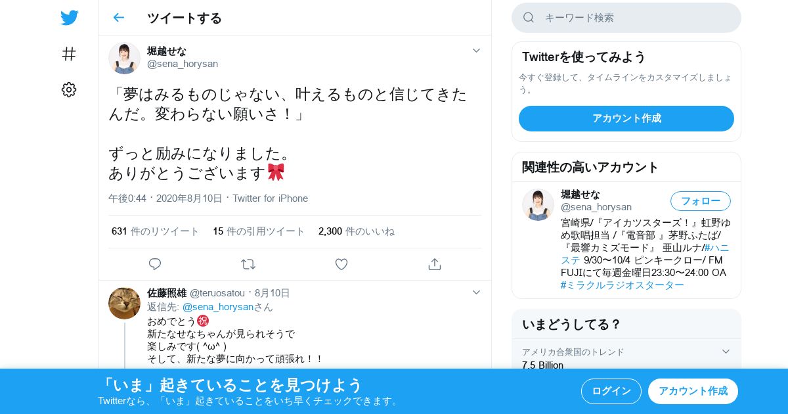Image resolution: width=788 pixels, height=414 pixels.
Task: Expand the main tweet's chevron menu
Action: [477, 51]
